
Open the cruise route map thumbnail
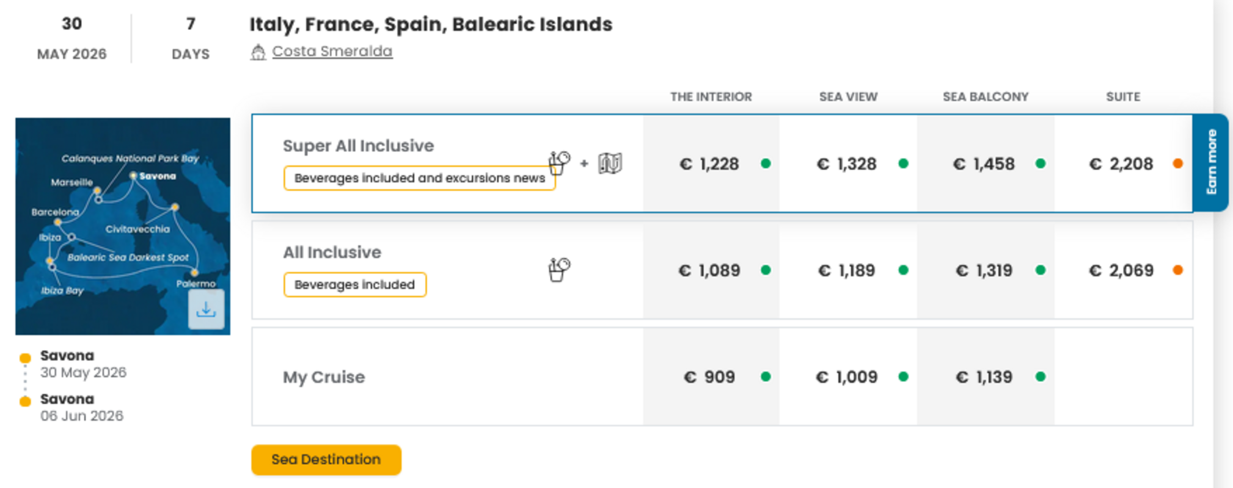(122, 226)
